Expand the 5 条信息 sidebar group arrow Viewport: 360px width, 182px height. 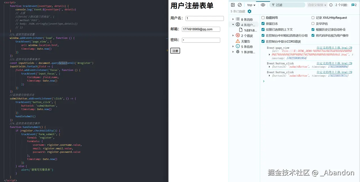tap(233, 46)
